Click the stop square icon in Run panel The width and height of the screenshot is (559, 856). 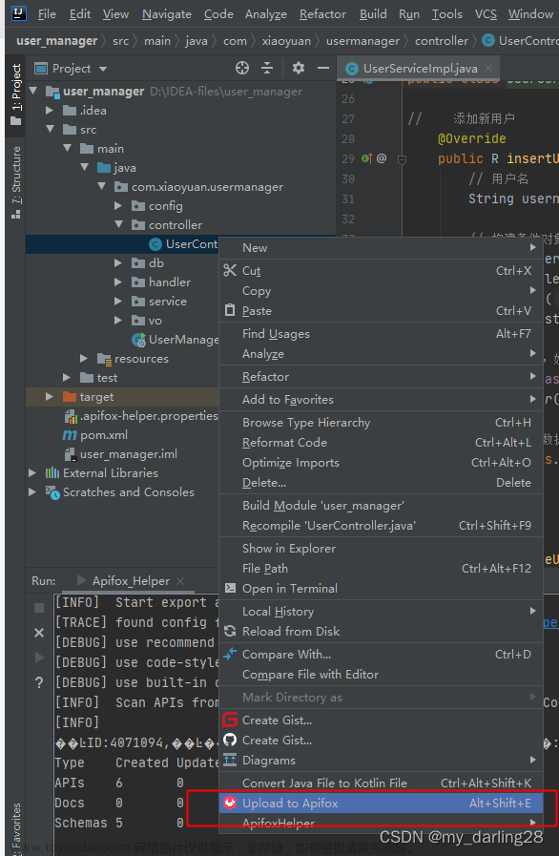click(39, 608)
